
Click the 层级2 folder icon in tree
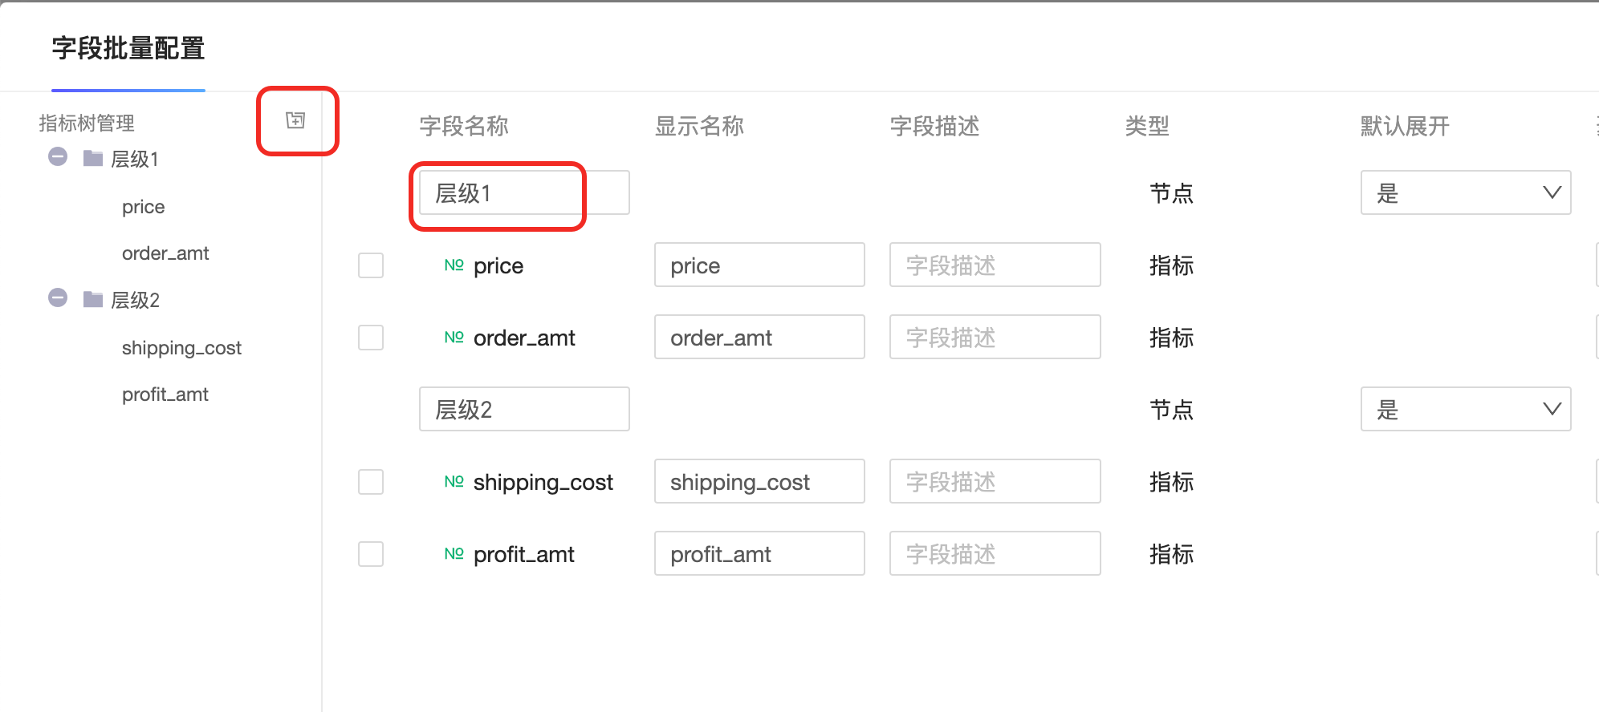pos(93,299)
